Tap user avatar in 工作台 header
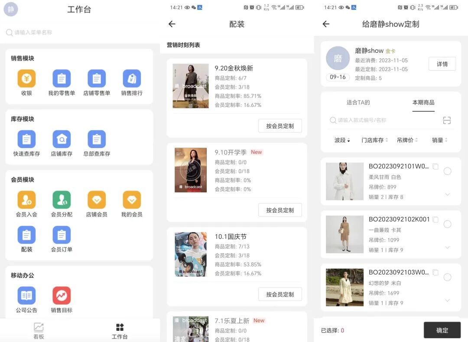 11,9
